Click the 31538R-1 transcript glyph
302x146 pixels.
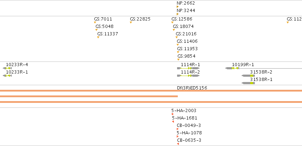tap(248, 83)
